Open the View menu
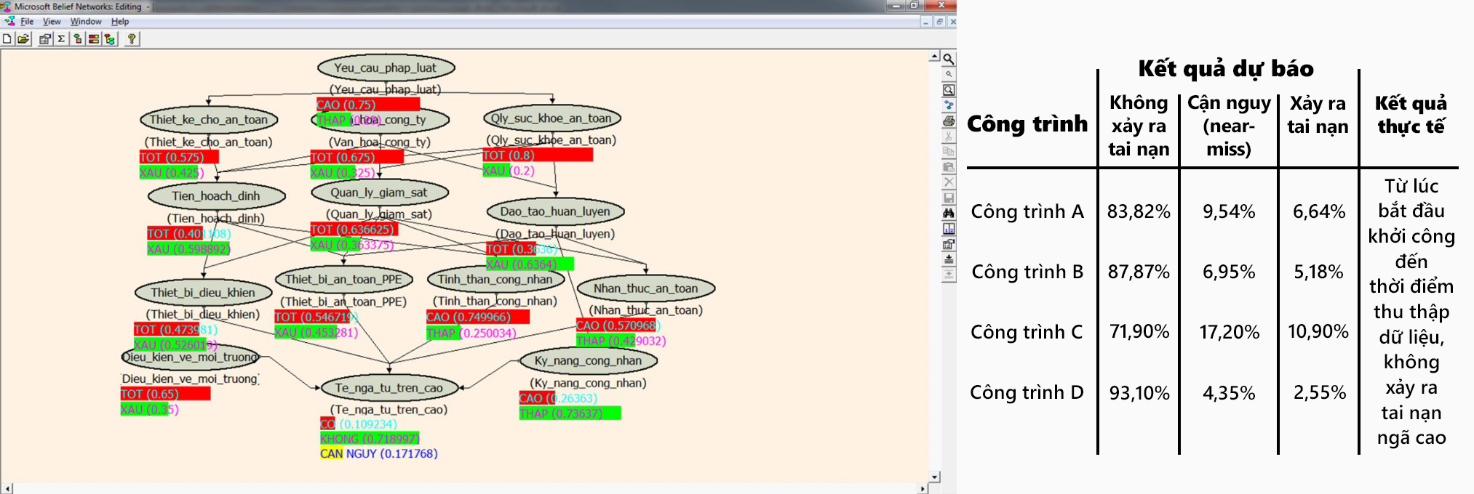1474x494 pixels. [x=52, y=22]
